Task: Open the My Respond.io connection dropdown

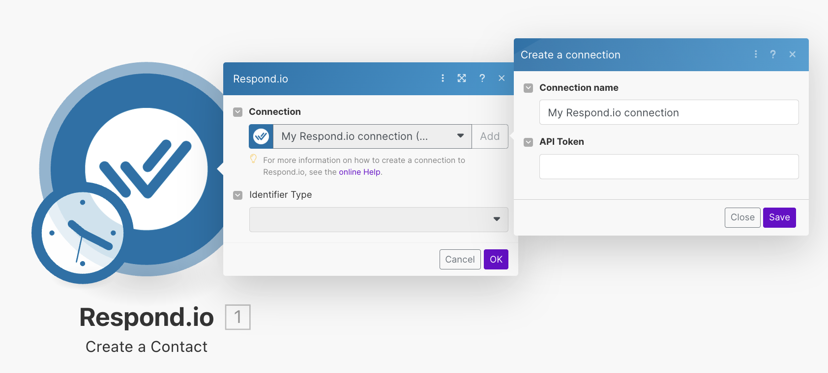Action: pos(371,136)
